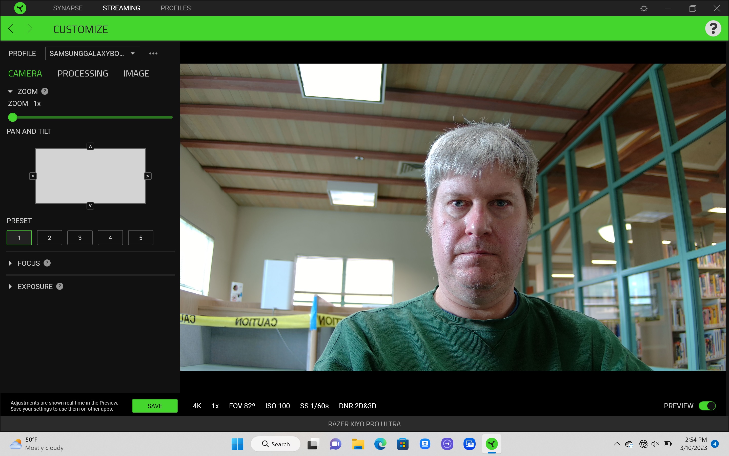
Task: Drag the ZOOM level slider
Action: pos(12,117)
